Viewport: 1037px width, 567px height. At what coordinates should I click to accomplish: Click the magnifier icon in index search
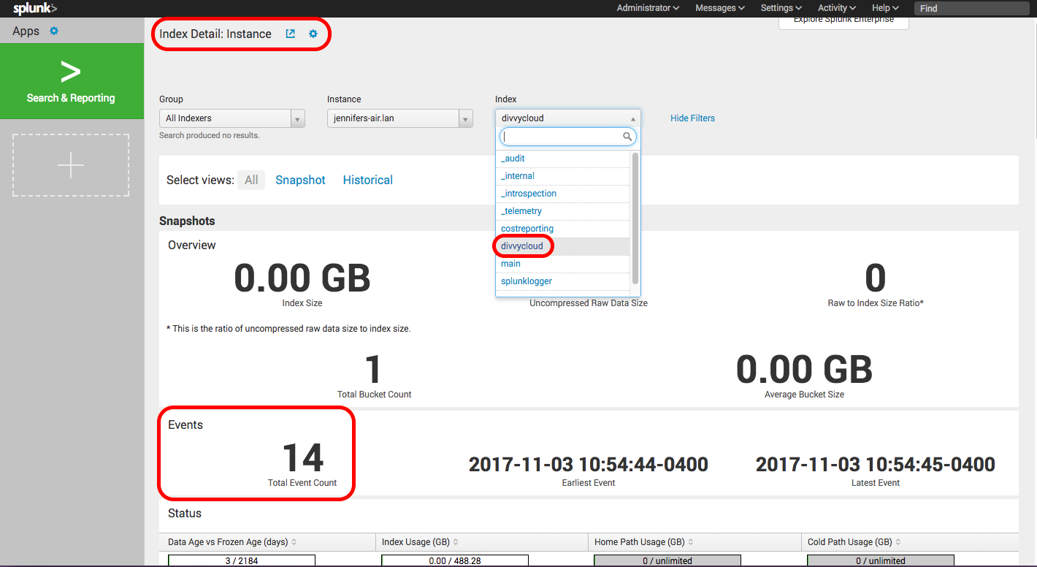click(627, 137)
